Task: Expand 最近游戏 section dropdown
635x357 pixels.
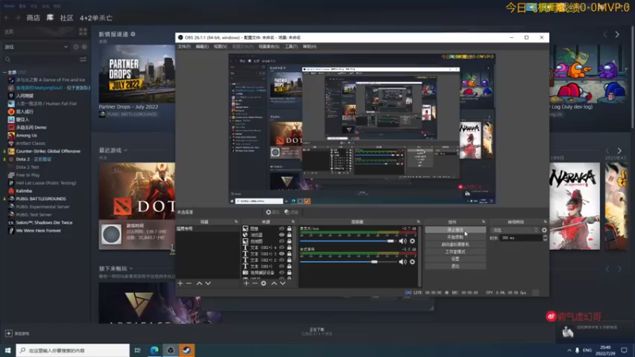Action: click(x=125, y=150)
